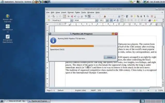This screenshot has height=103, width=165.
Task: Click the Insert Table icon
Action: tap(122, 16)
